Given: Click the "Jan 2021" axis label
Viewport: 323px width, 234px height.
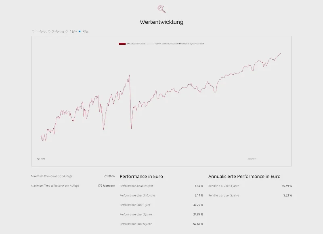Looking at the screenshot, I should click(252, 159).
